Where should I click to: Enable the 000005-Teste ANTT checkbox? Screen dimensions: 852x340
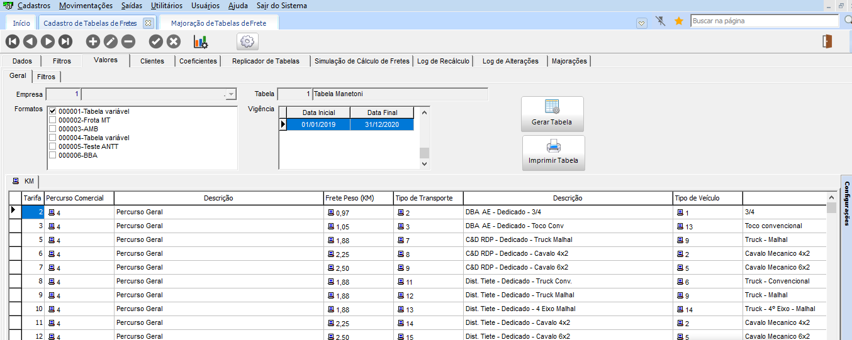coord(53,146)
